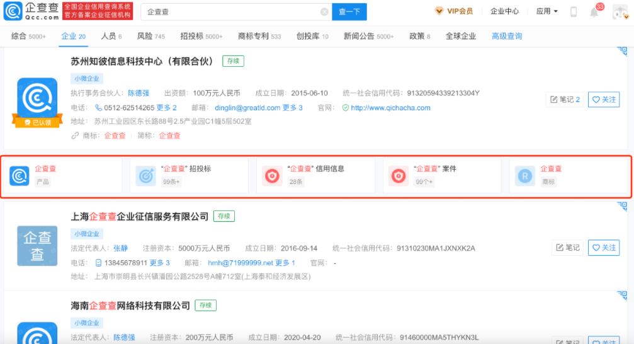Switch to the 商标专利 tab

pyautogui.click(x=259, y=36)
